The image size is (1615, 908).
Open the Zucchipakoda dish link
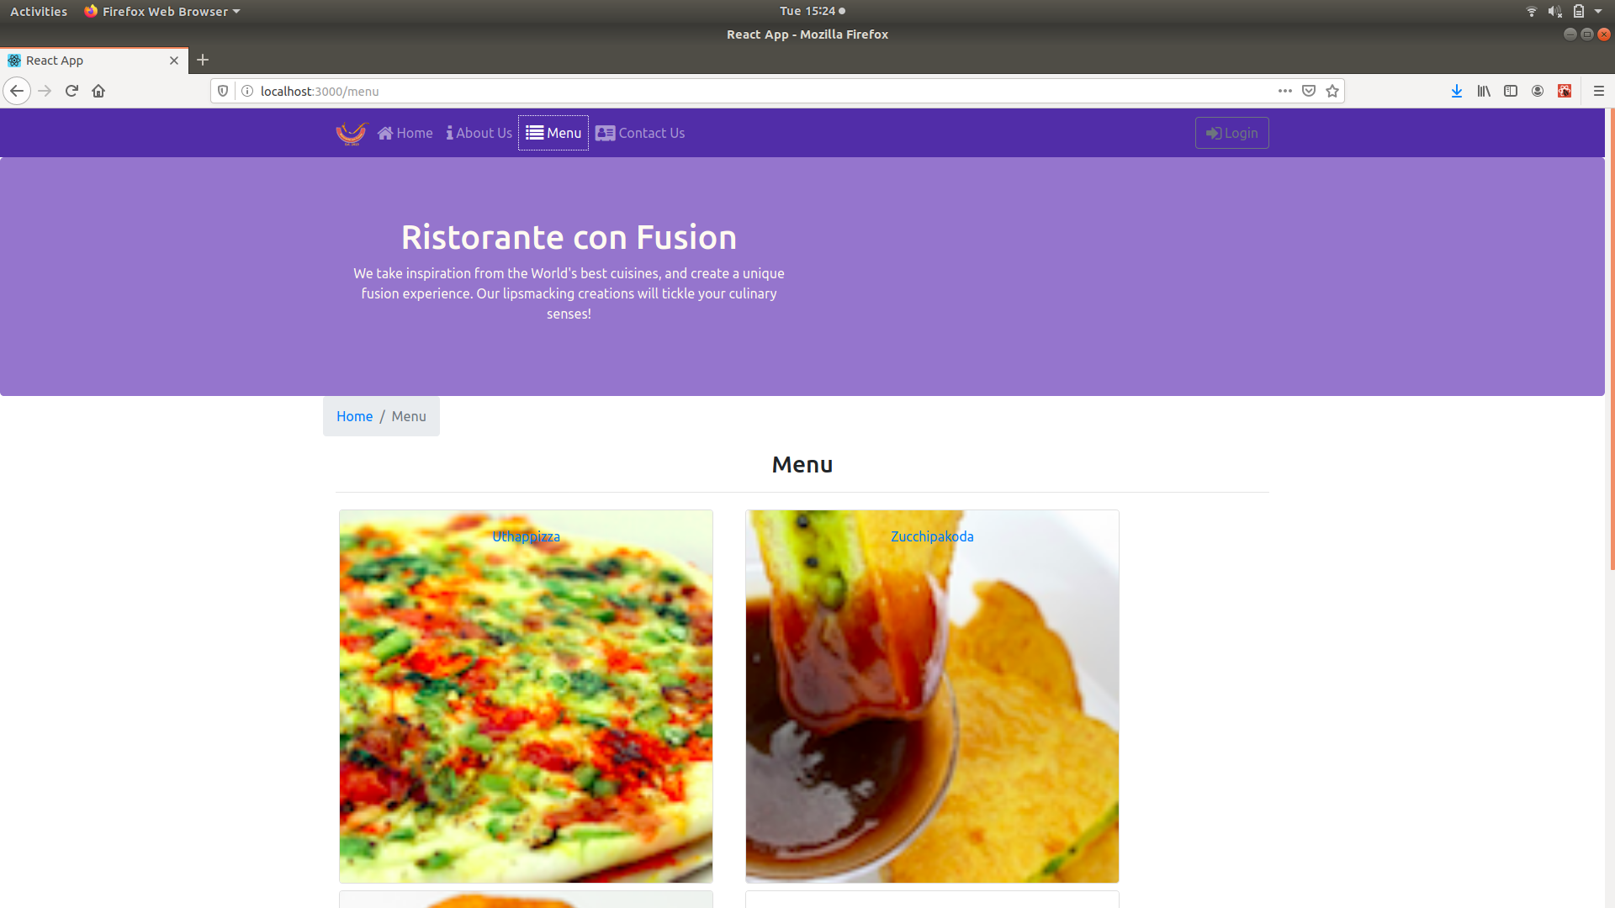click(932, 536)
